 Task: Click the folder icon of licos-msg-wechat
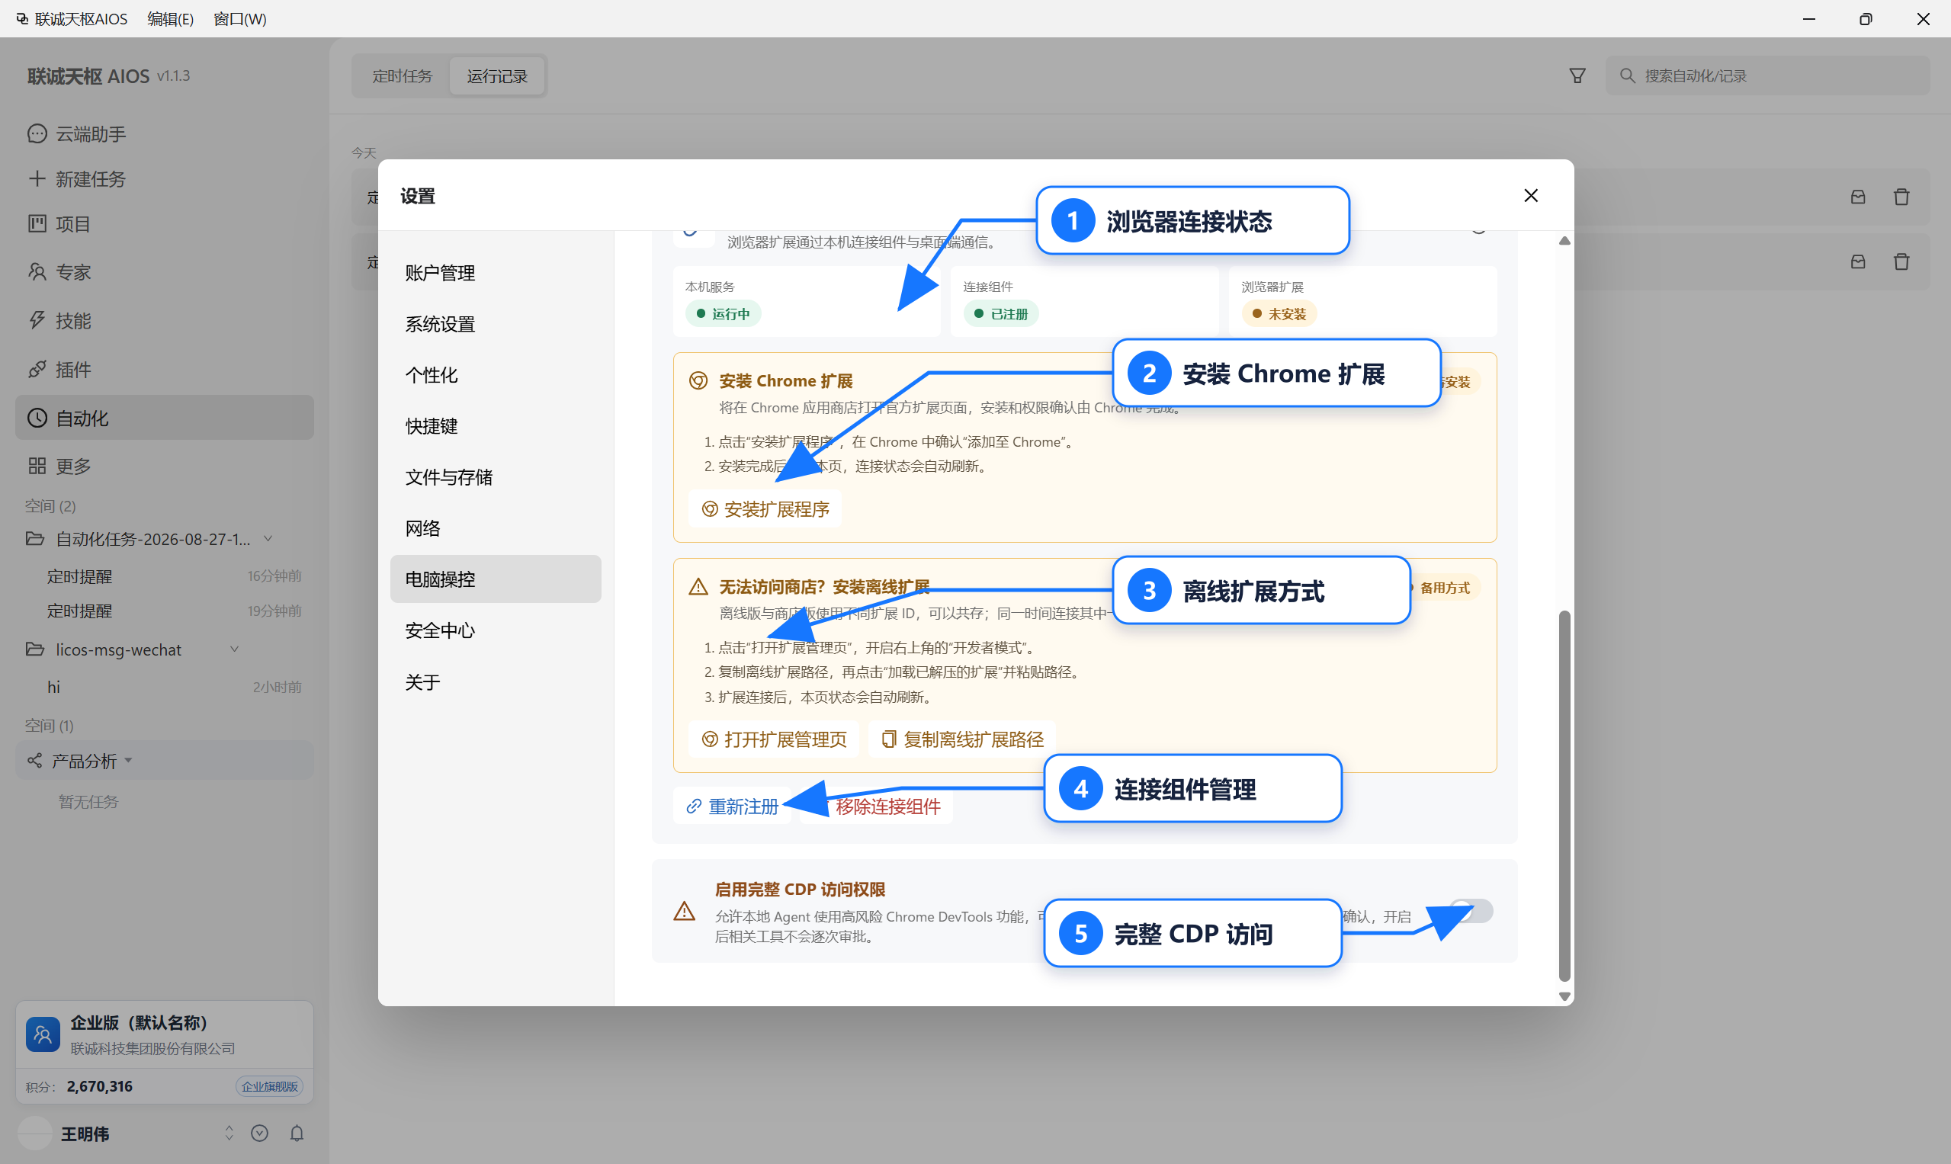click(34, 649)
